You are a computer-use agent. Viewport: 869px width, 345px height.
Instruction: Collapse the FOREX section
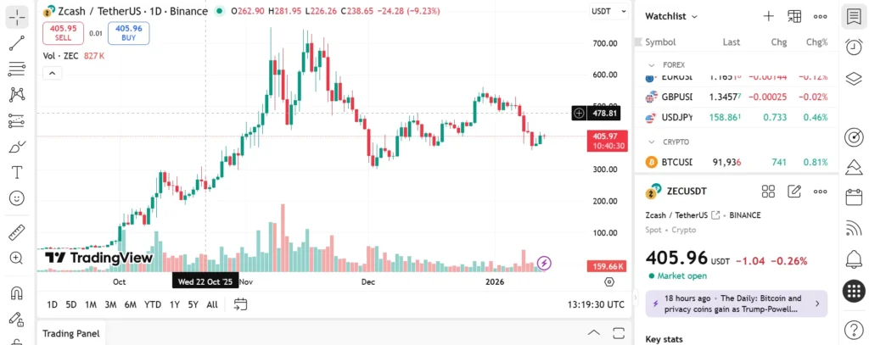tap(652, 64)
